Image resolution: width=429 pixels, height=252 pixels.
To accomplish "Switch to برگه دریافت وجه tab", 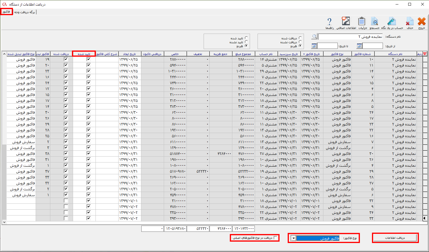I will point(24,12).
